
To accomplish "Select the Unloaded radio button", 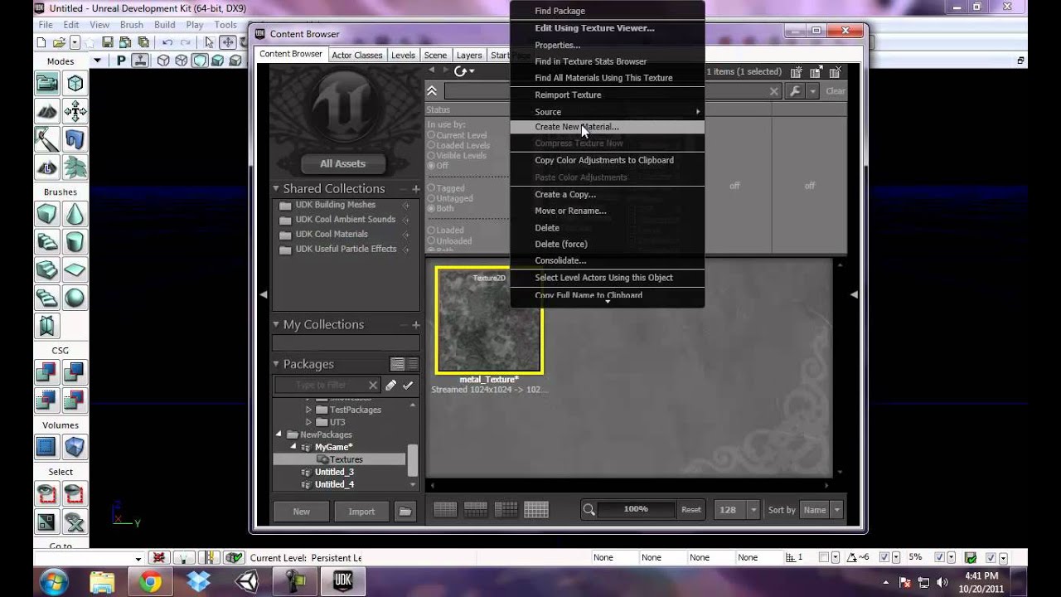I will tap(431, 240).
